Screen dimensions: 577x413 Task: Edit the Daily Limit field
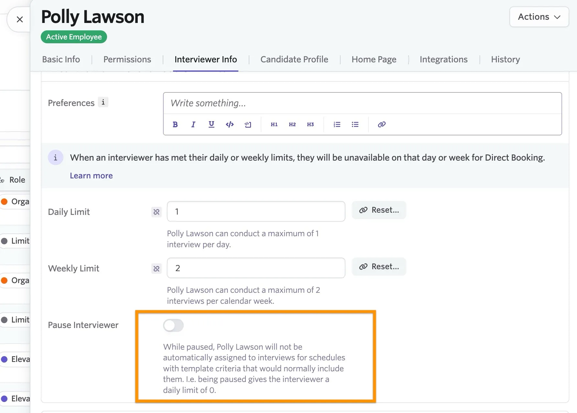point(256,211)
